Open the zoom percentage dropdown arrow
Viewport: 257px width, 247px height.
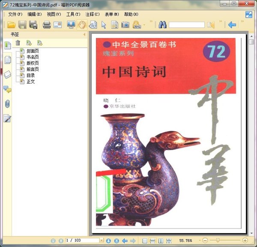pos(200,241)
